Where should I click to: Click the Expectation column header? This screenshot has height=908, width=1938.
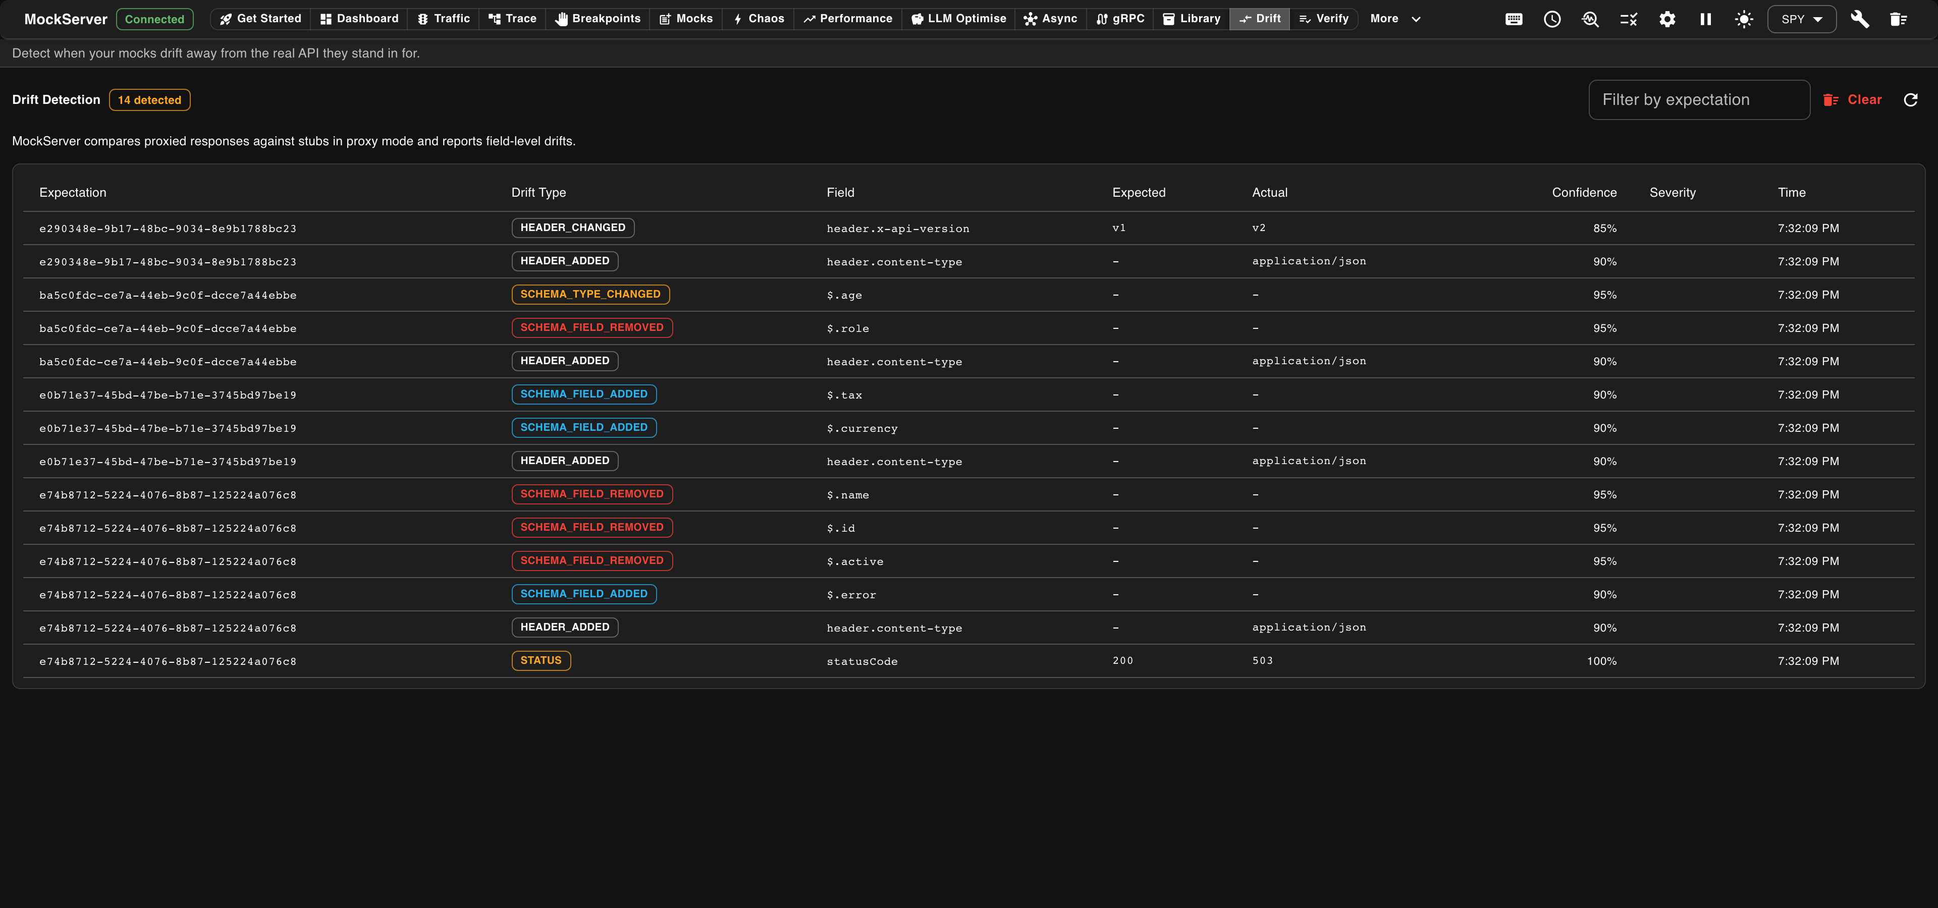click(x=73, y=192)
